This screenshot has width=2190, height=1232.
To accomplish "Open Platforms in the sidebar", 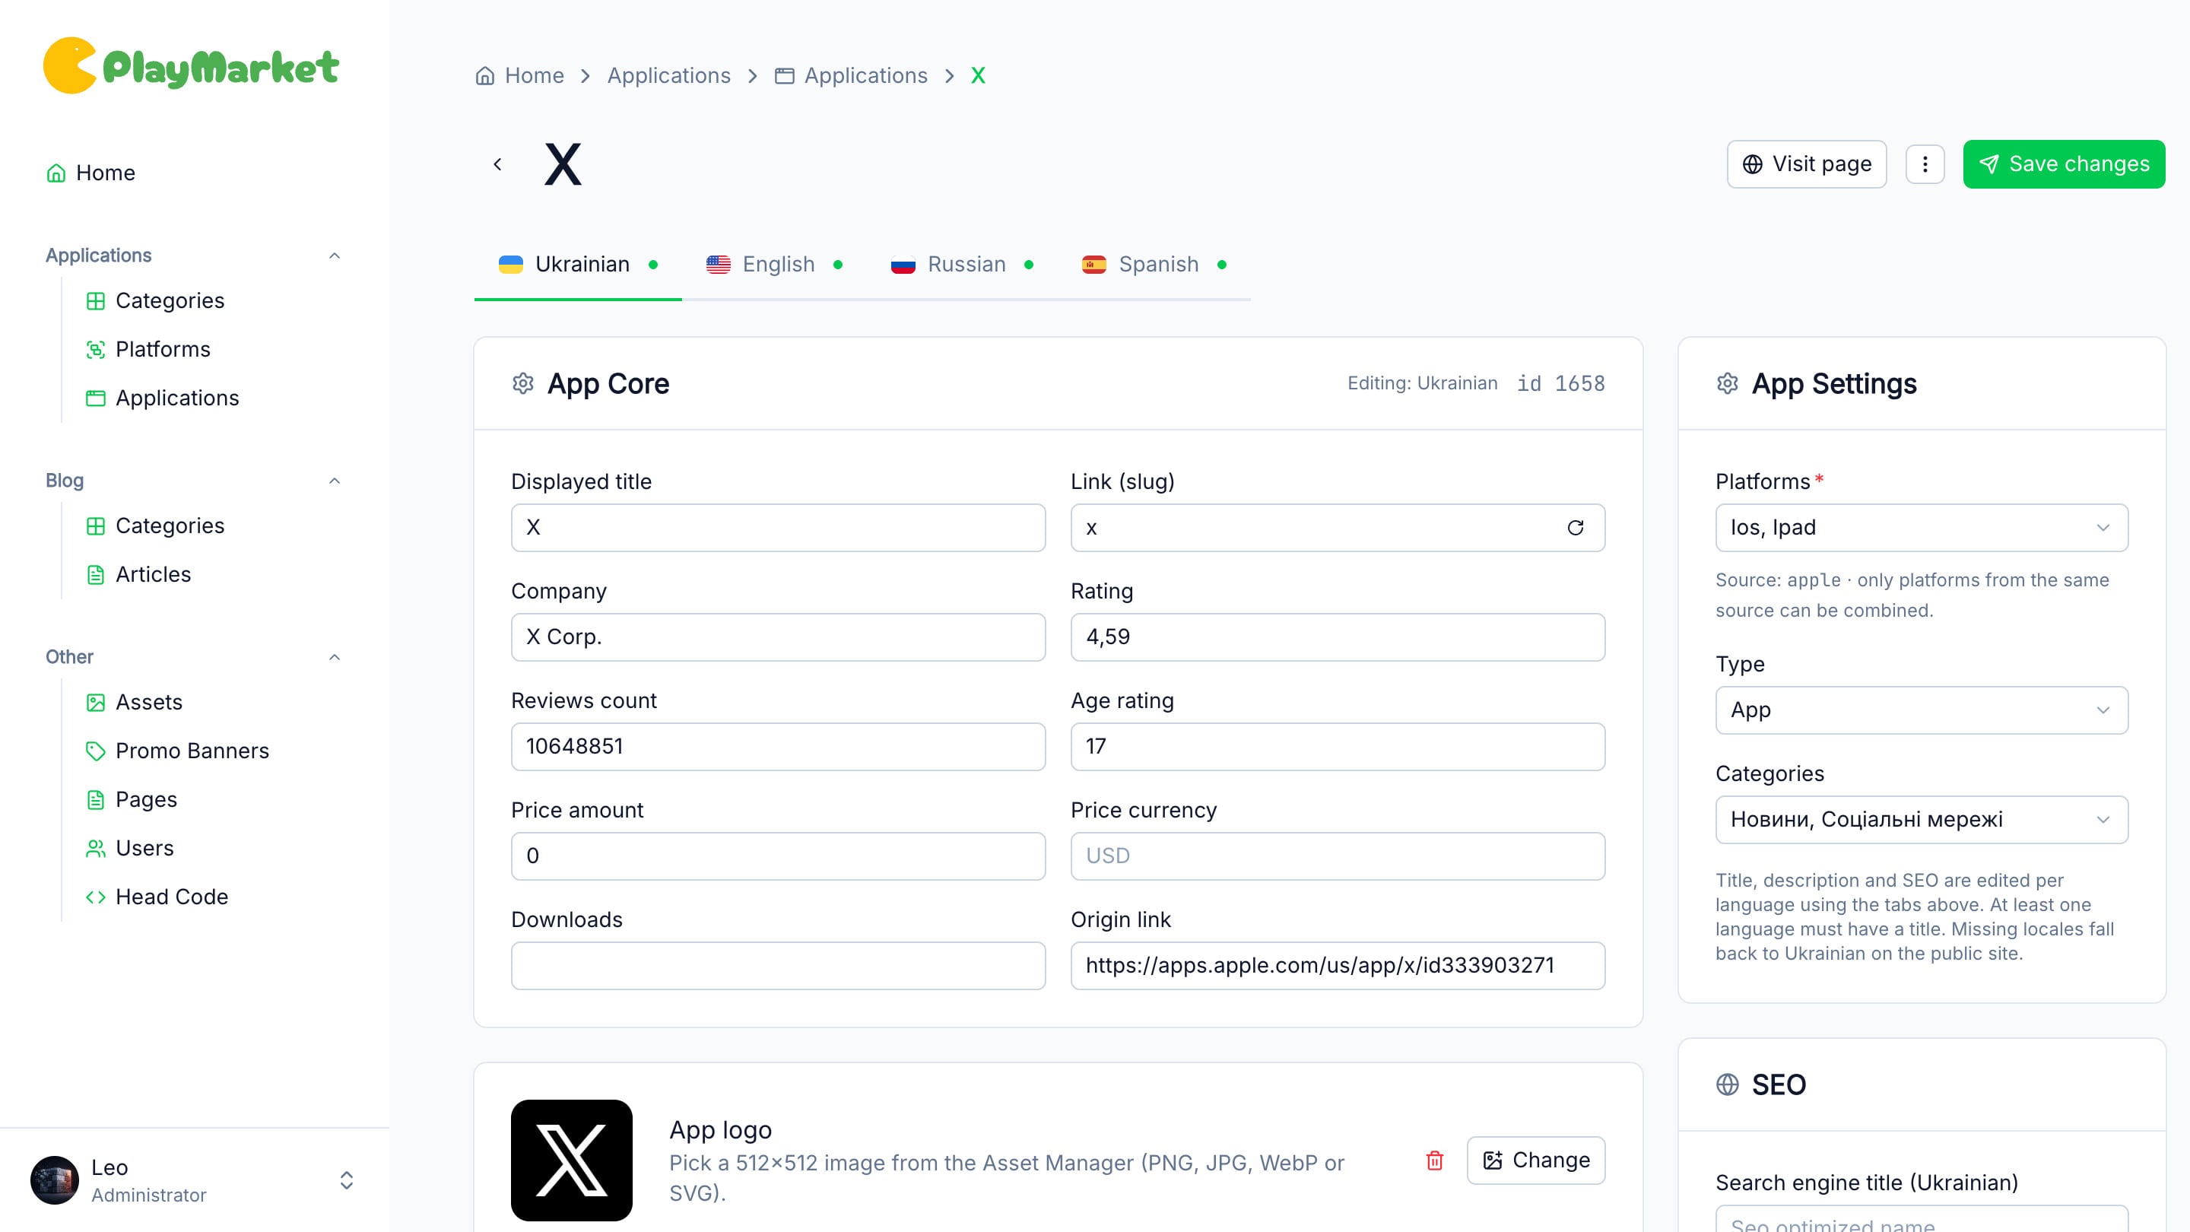I will (x=148, y=348).
